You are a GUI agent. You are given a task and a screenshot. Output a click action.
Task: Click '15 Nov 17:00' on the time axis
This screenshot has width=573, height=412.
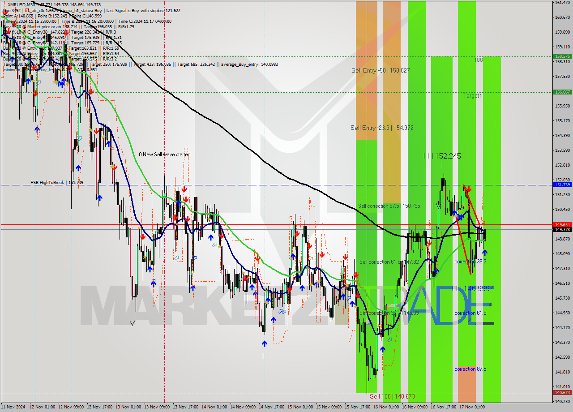pos(358,407)
